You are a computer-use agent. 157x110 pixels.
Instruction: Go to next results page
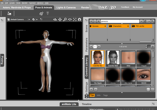coord(99,47)
